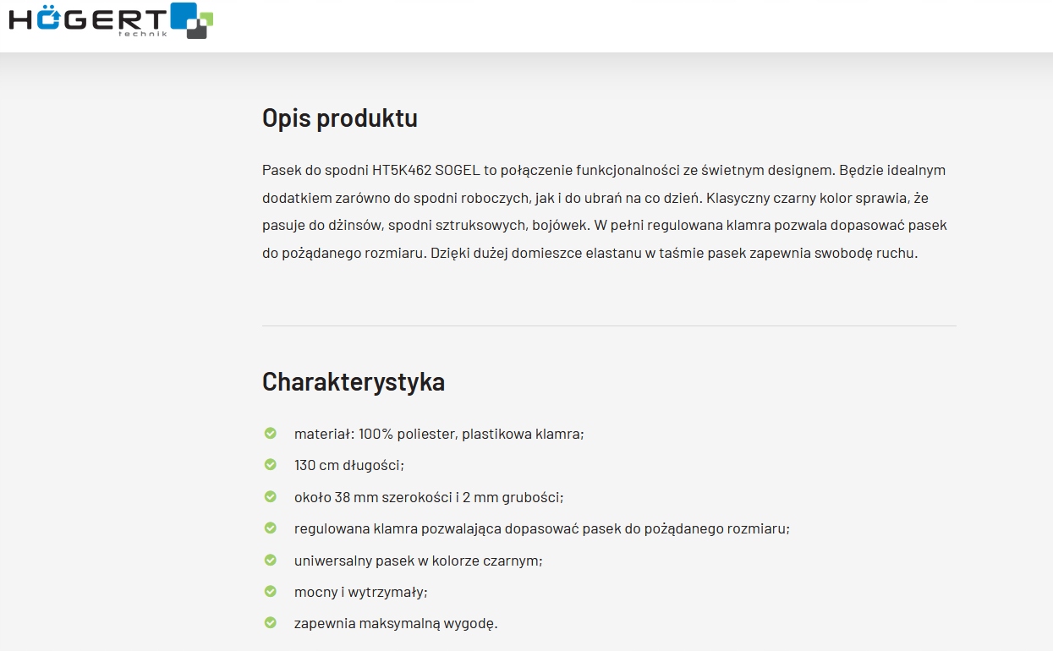The height and width of the screenshot is (651, 1053).
Task: Click the text 'materiał: 100% poliester, plastikowa klamra;'
Action: [439, 434]
